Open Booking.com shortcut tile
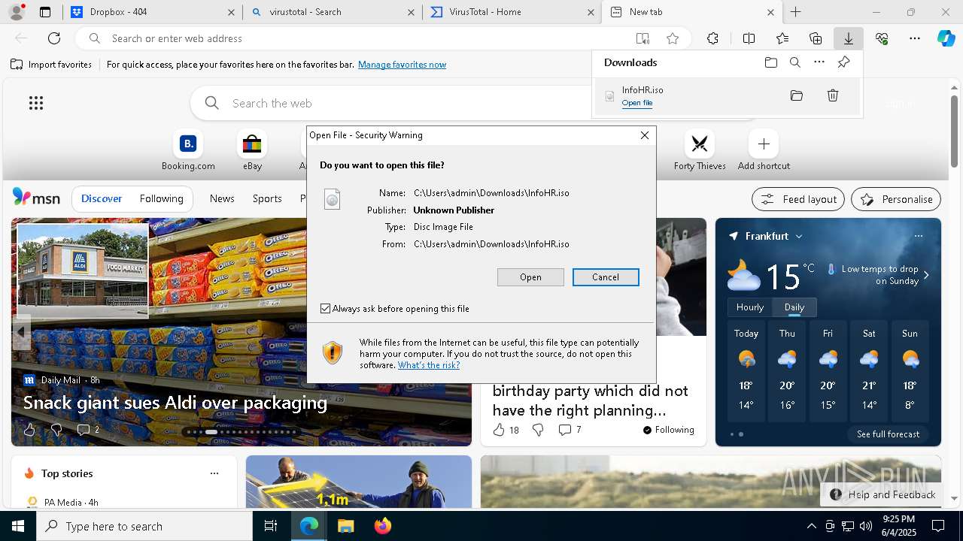963x541 pixels. pyautogui.click(x=188, y=150)
